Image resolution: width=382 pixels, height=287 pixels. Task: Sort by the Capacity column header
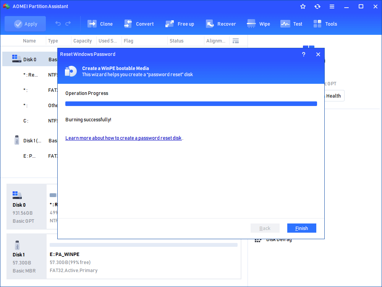(83, 41)
